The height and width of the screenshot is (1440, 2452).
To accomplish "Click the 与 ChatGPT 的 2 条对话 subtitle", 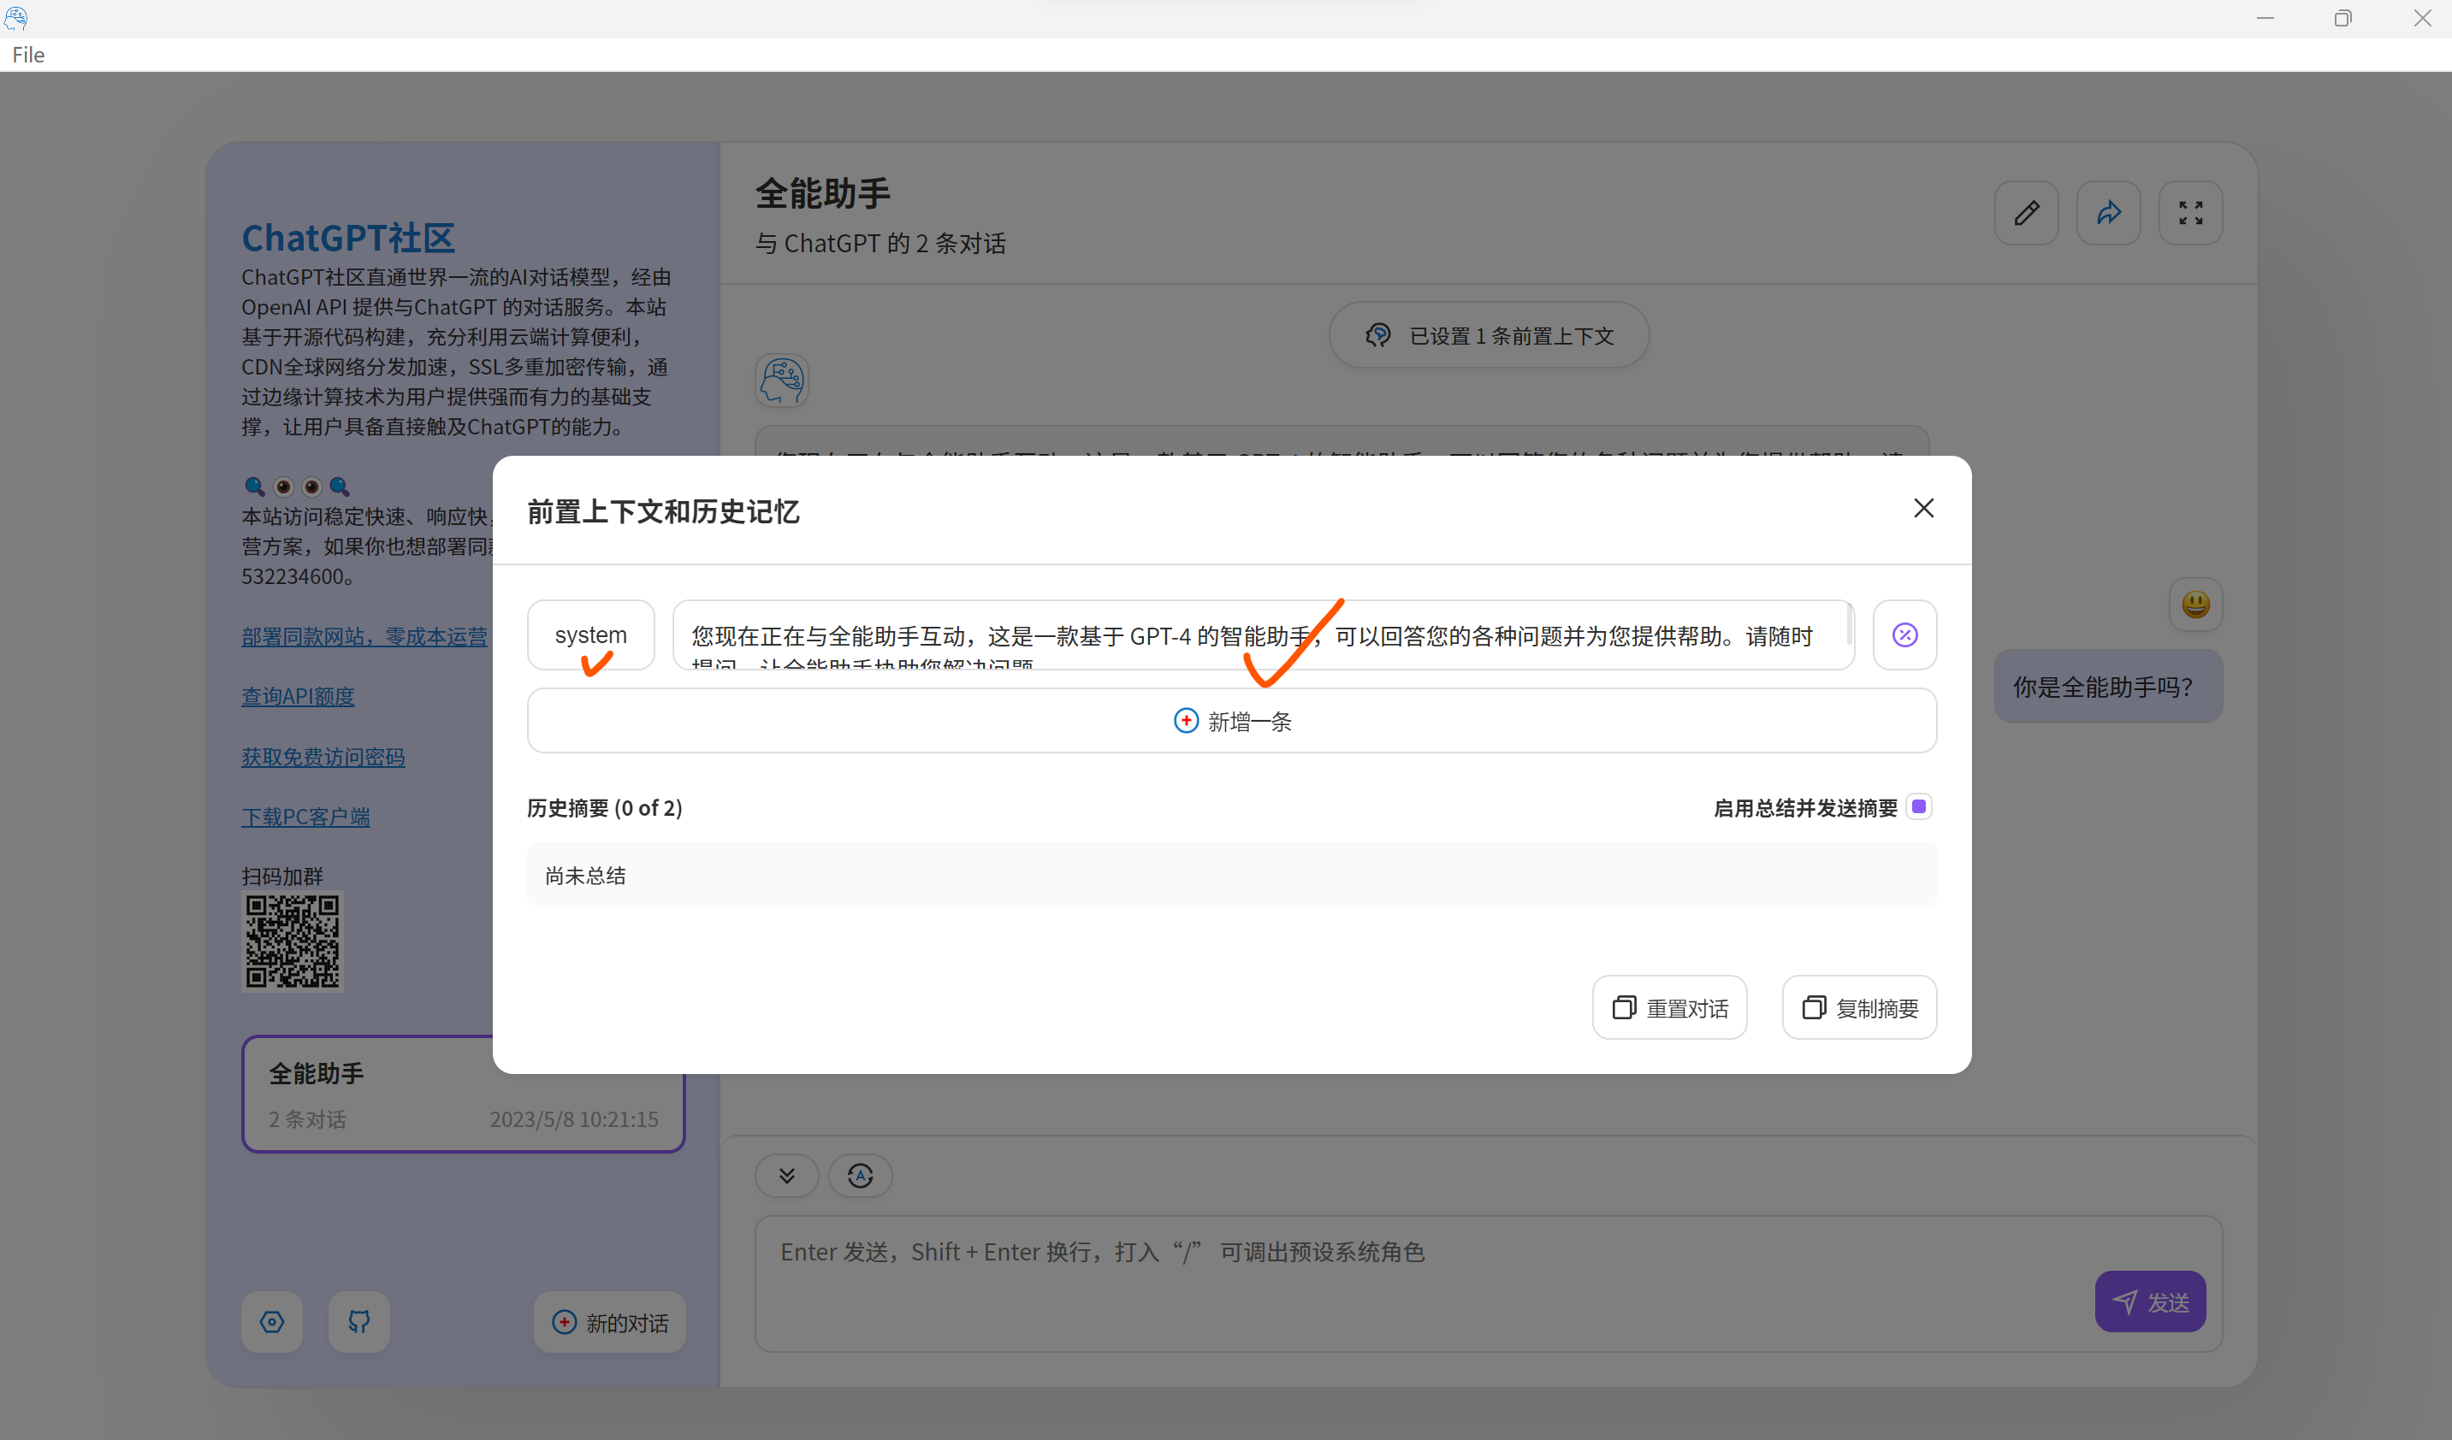I will [x=880, y=243].
